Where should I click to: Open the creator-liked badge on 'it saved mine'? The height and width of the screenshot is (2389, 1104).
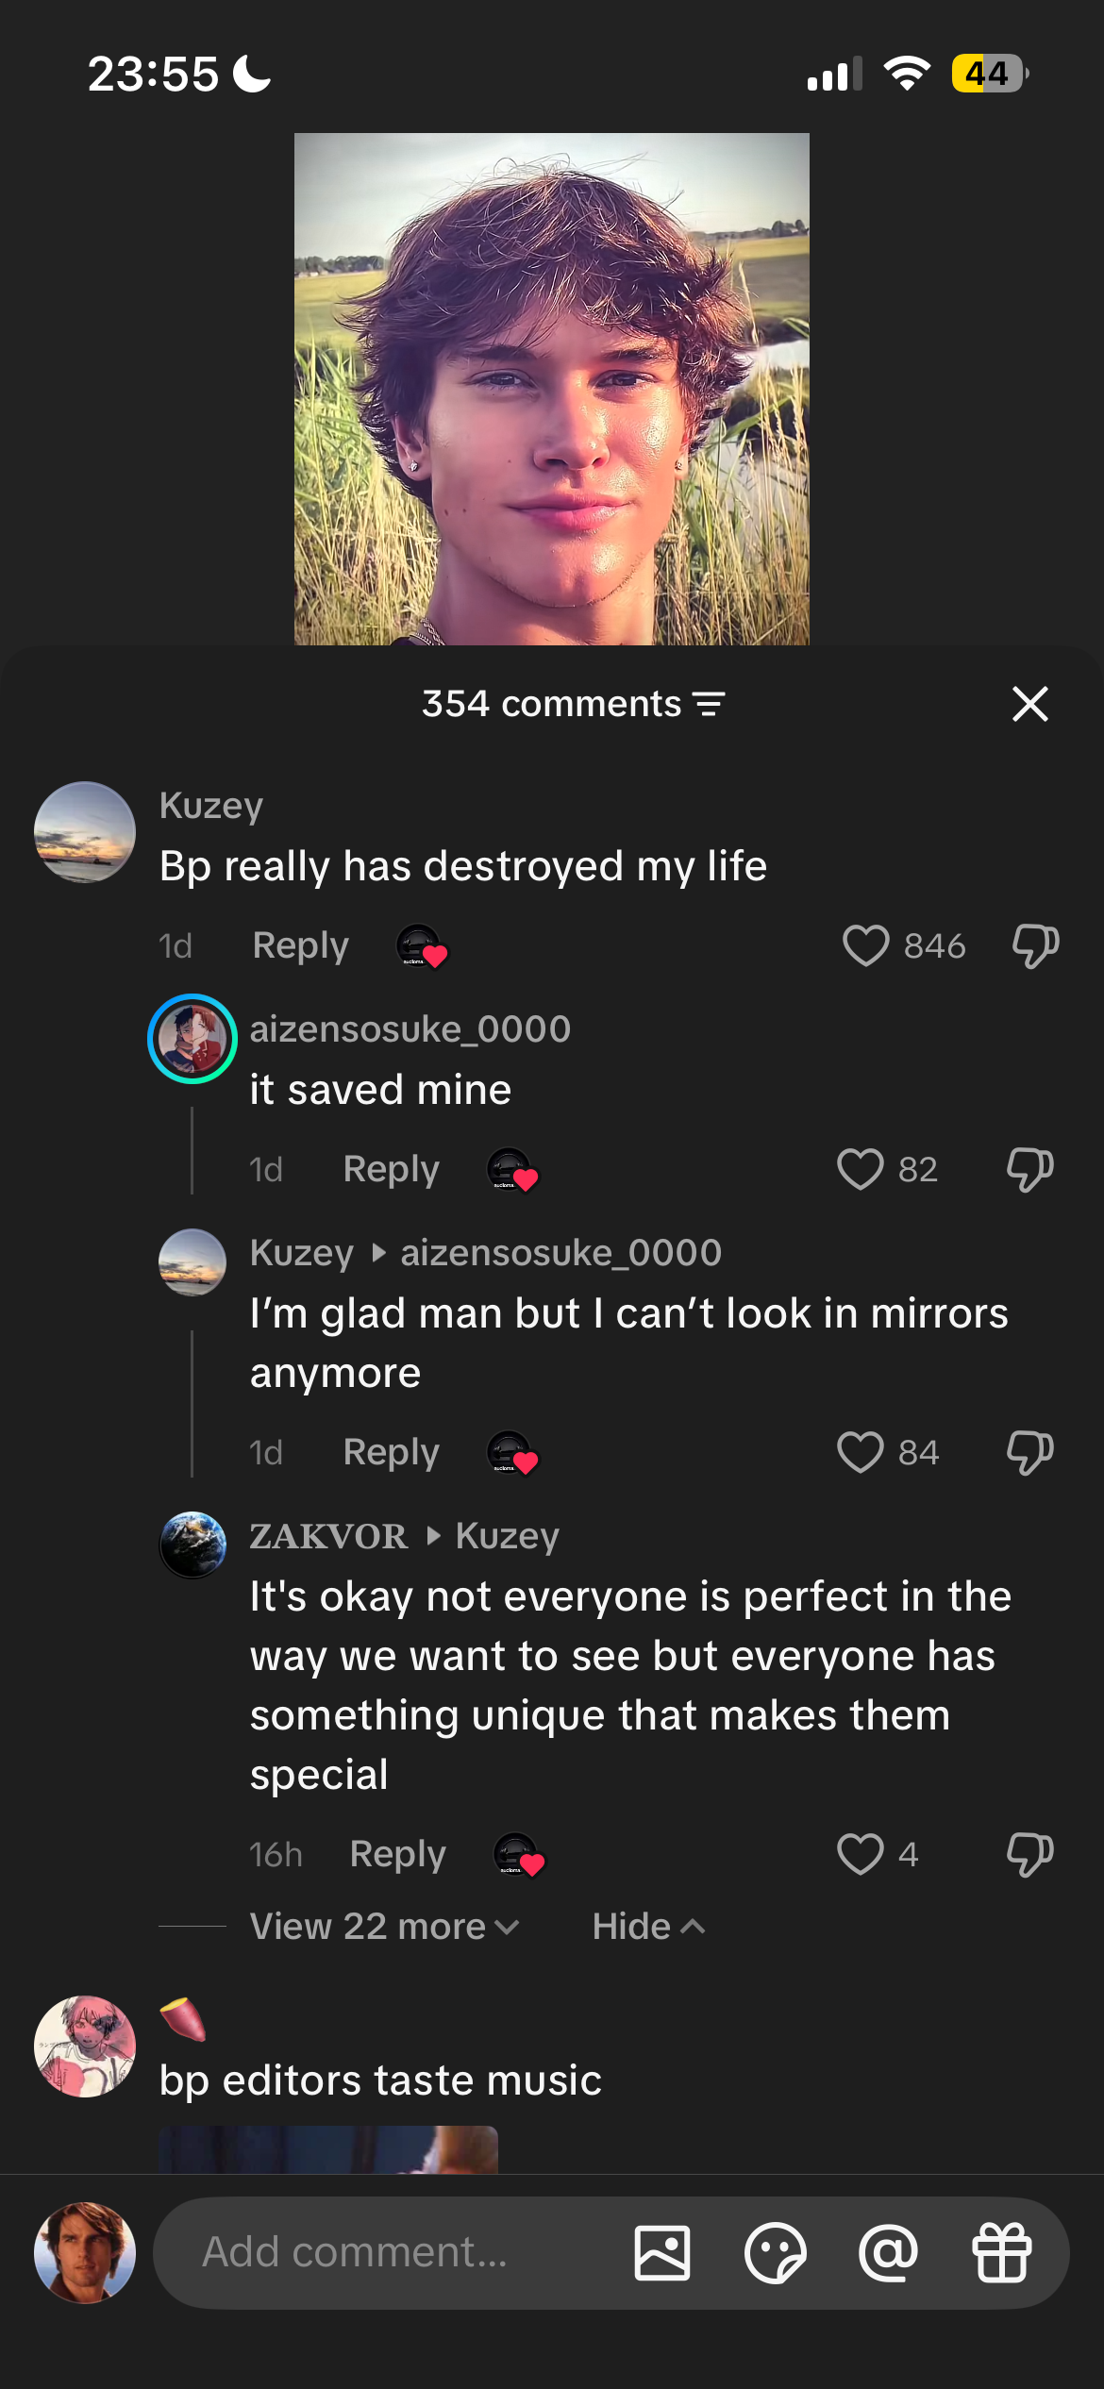click(512, 1170)
